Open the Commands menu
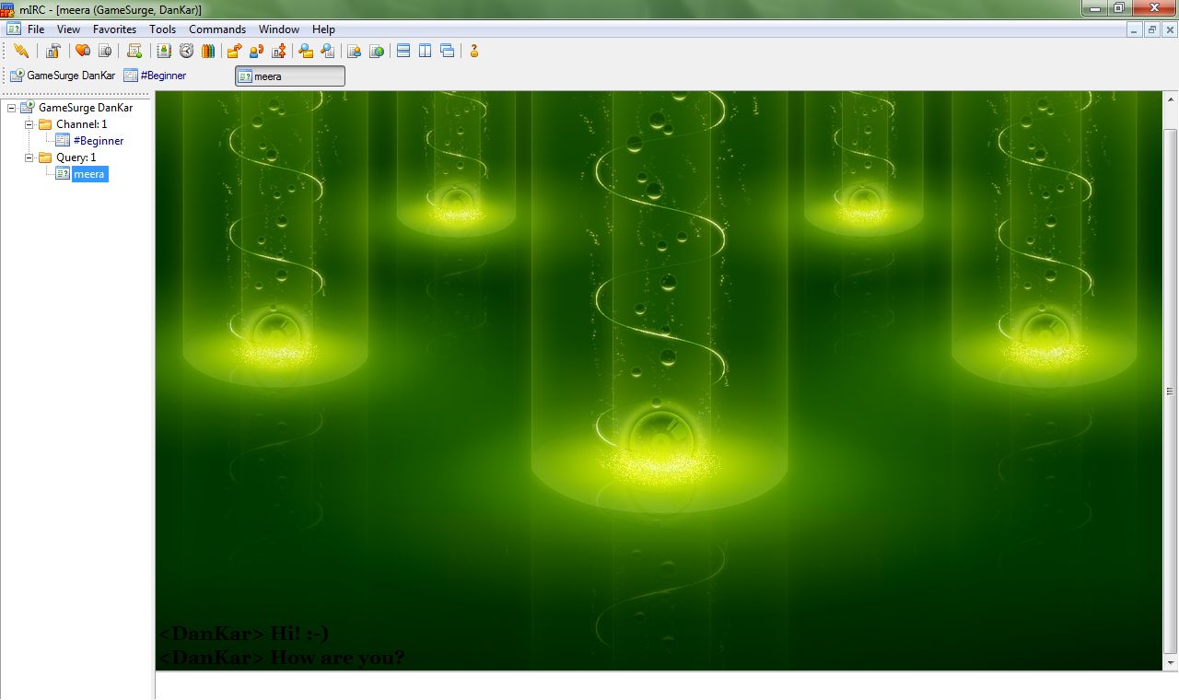The height and width of the screenshot is (700, 1179). click(x=217, y=29)
